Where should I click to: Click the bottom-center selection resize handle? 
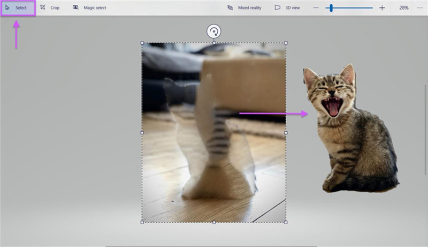tap(214, 222)
